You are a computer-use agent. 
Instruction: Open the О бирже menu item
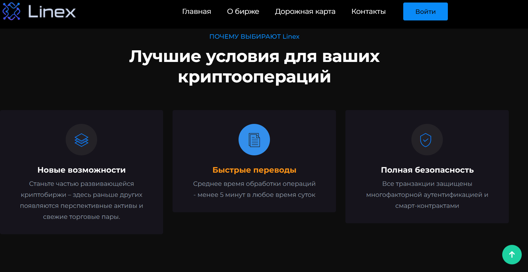tap(243, 12)
